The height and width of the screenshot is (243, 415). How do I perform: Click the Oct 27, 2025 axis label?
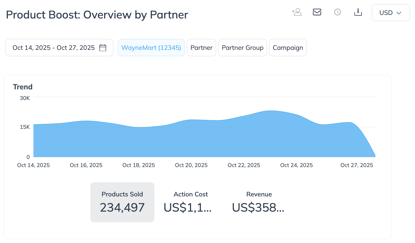coord(357,165)
